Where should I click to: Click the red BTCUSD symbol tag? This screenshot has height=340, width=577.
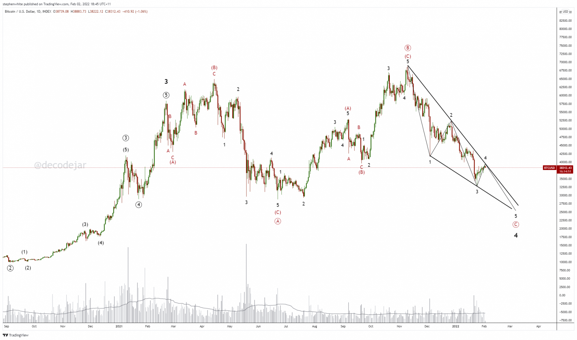click(x=549, y=168)
